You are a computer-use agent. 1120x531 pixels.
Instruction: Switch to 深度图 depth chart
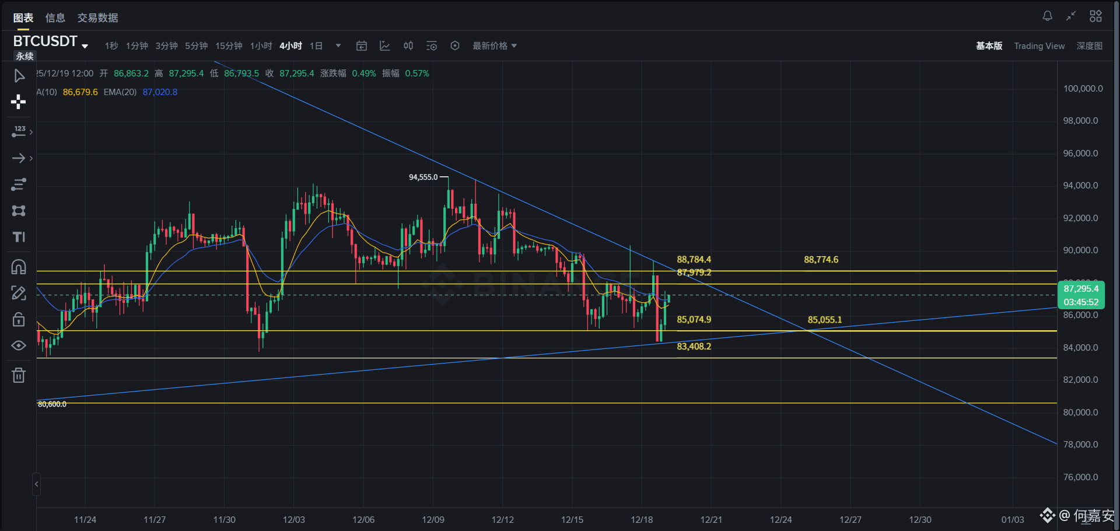pyautogui.click(x=1089, y=46)
